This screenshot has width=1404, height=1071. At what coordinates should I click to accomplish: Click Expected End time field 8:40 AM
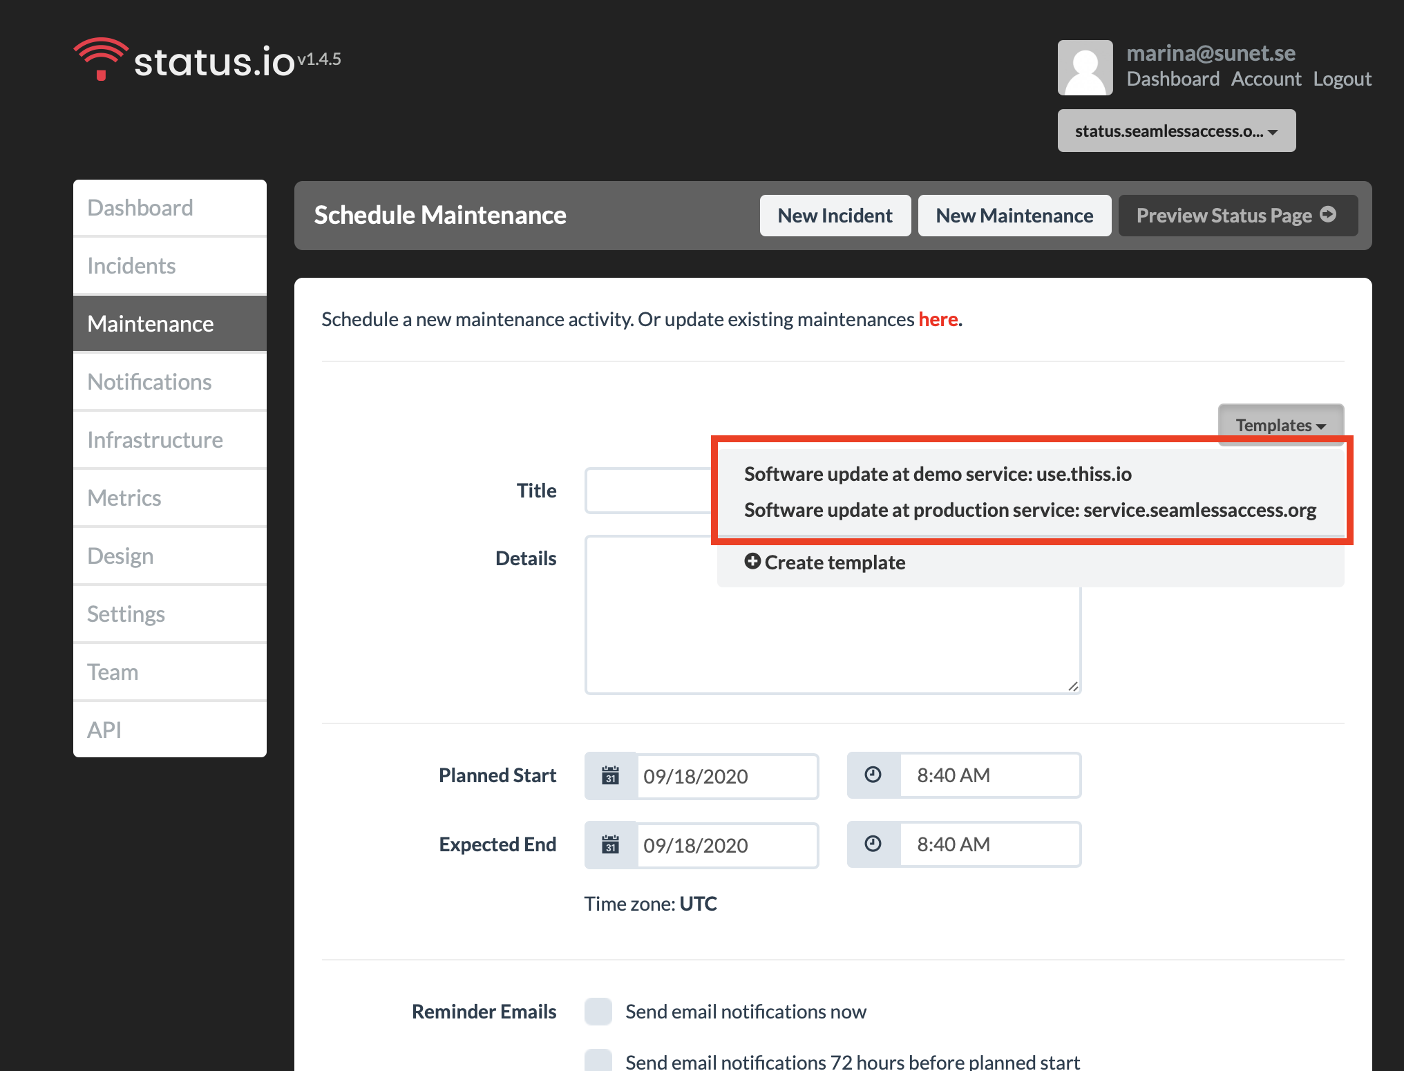click(x=990, y=844)
